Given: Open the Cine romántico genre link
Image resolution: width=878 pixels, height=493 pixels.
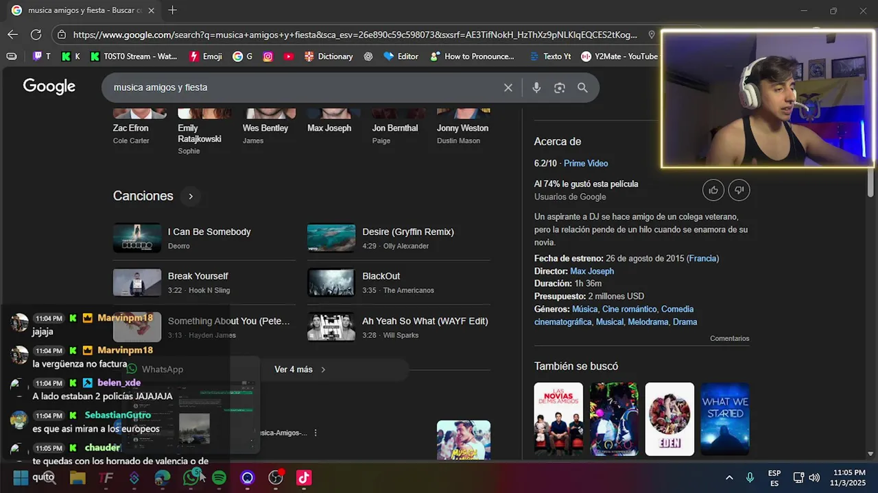Looking at the screenshot, I should point(629,309).
